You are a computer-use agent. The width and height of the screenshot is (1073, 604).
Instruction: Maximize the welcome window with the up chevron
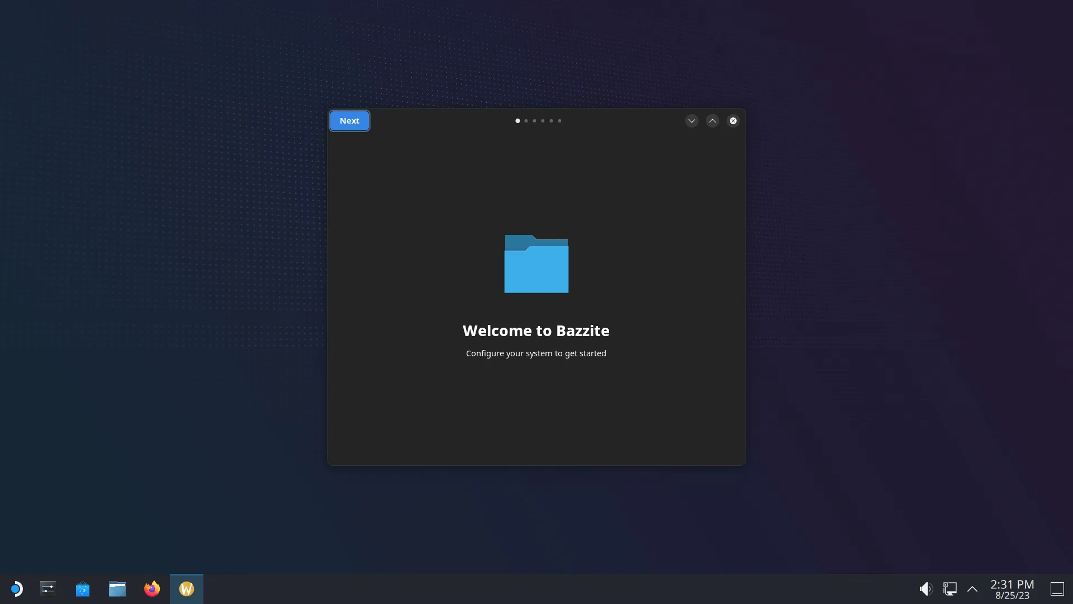[x=713, y=121]
